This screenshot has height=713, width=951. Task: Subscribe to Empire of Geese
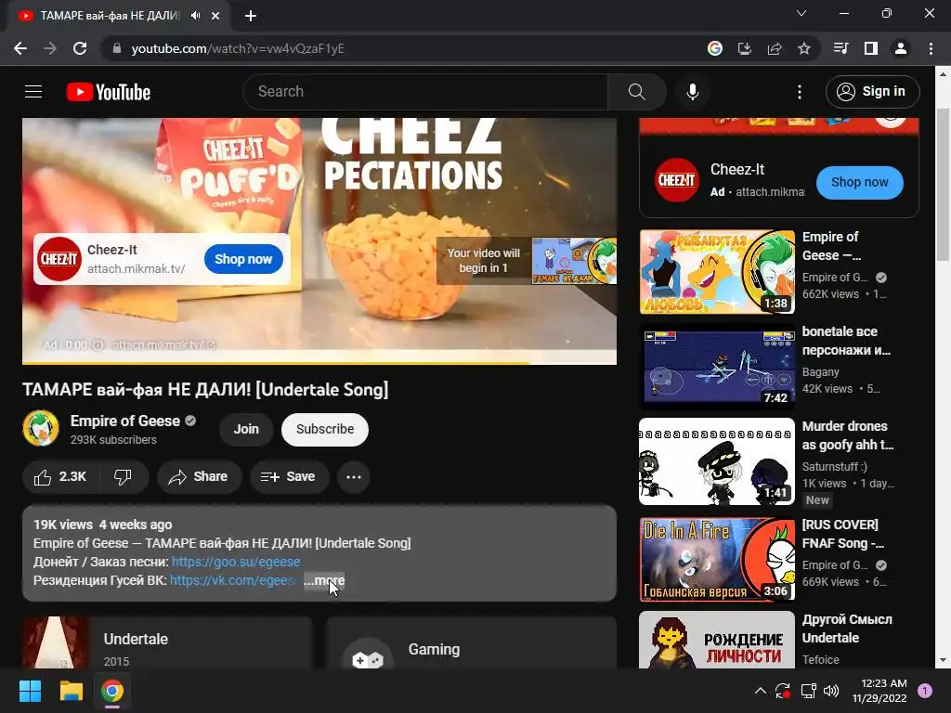[x=325, y=429]
